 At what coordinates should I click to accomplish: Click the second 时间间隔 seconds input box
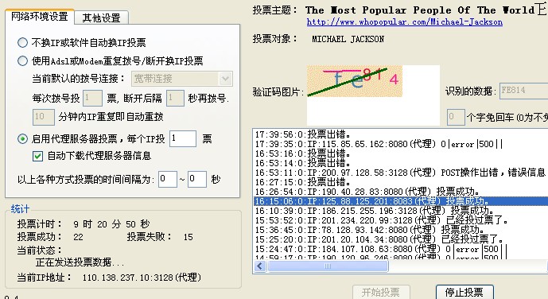196,179
